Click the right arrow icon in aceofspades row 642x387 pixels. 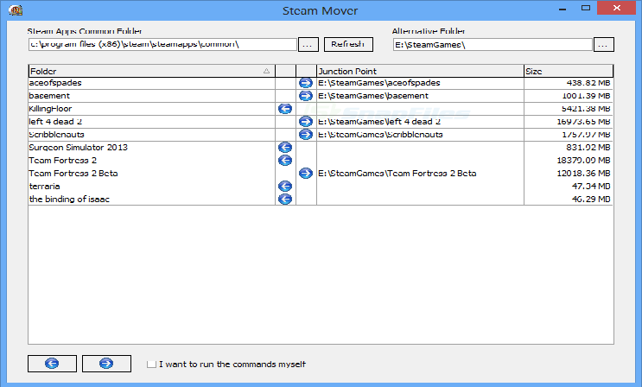click(305, 83)
